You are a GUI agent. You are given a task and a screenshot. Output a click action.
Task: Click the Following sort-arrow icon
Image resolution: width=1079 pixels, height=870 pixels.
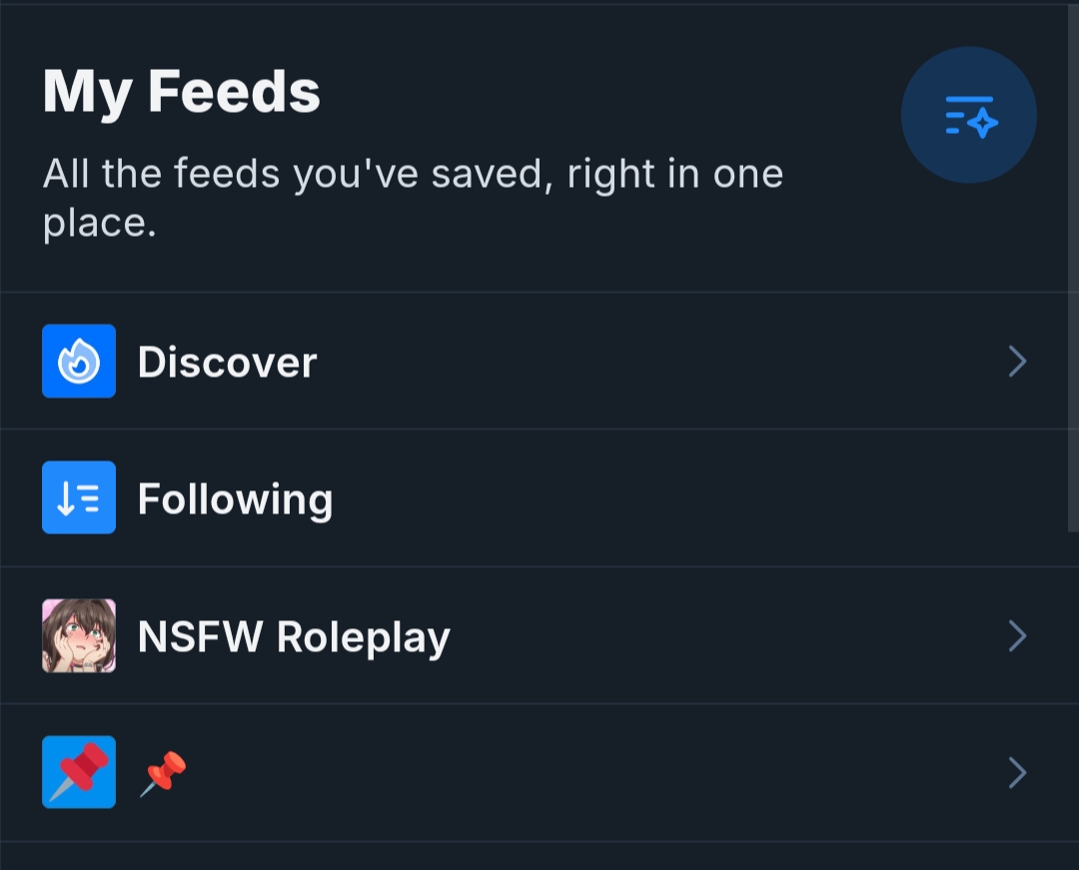tap(79, 497)
